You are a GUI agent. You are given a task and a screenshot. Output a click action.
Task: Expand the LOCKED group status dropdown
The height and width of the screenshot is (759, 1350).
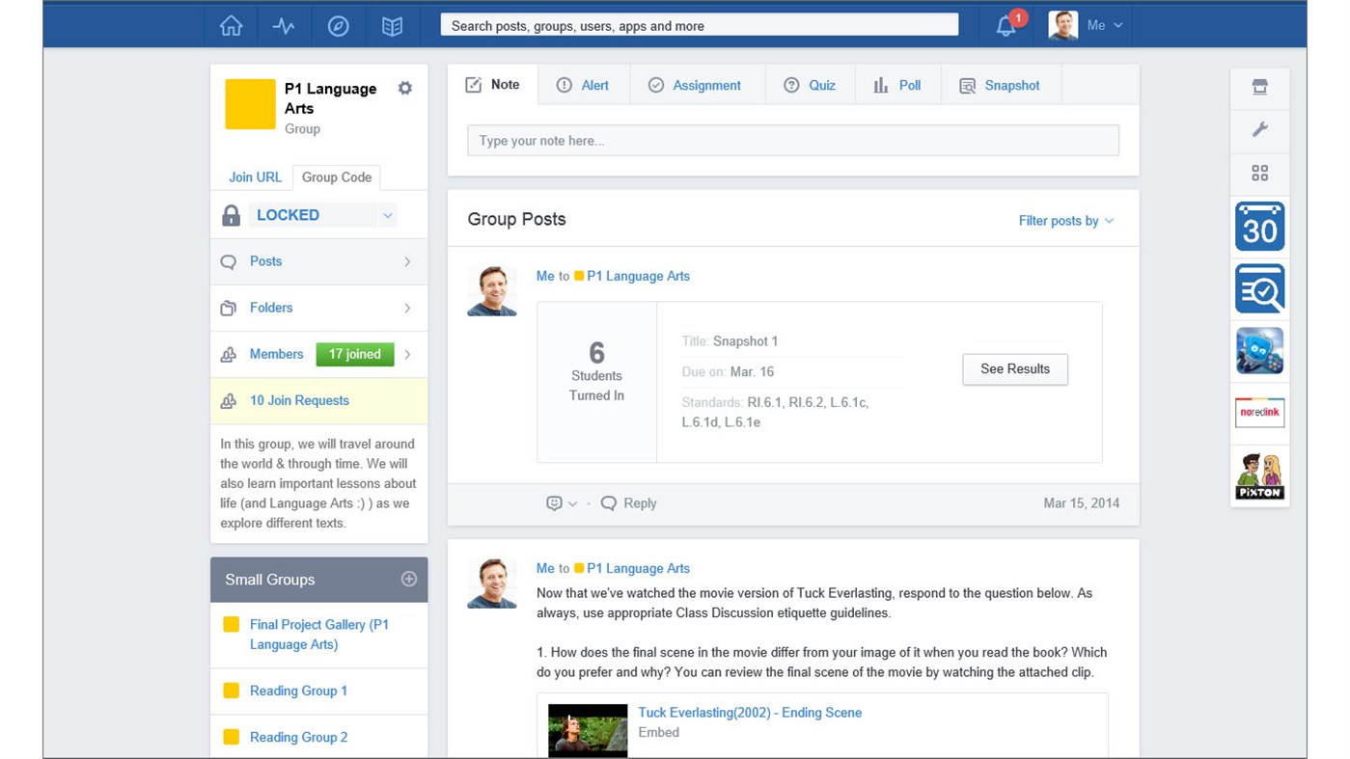pos(388,214)
